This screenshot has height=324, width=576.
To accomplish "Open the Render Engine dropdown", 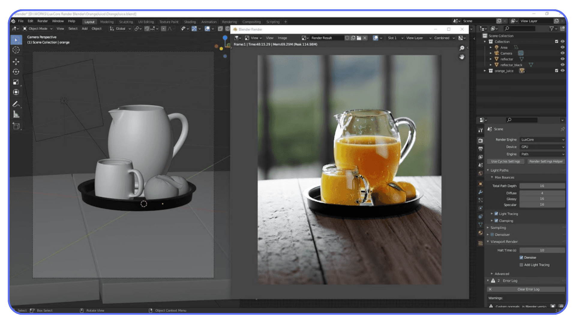I will 542,139.
